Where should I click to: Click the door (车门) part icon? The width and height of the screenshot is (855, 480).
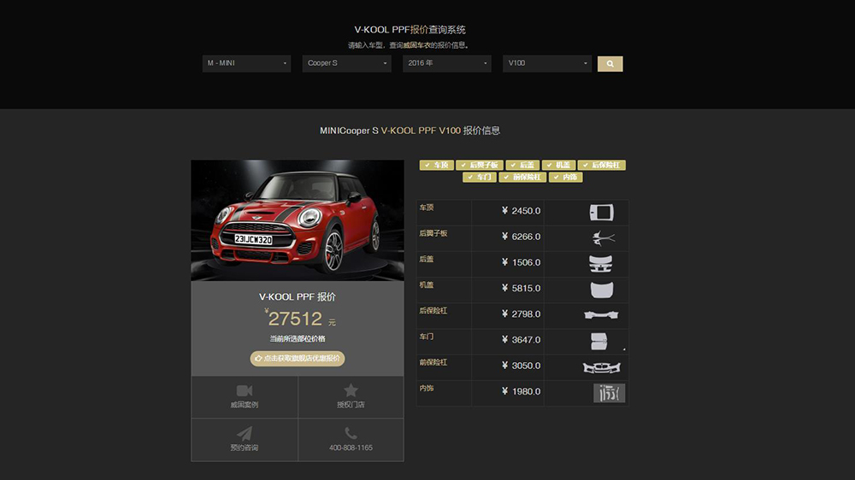(x=598, y=341)
